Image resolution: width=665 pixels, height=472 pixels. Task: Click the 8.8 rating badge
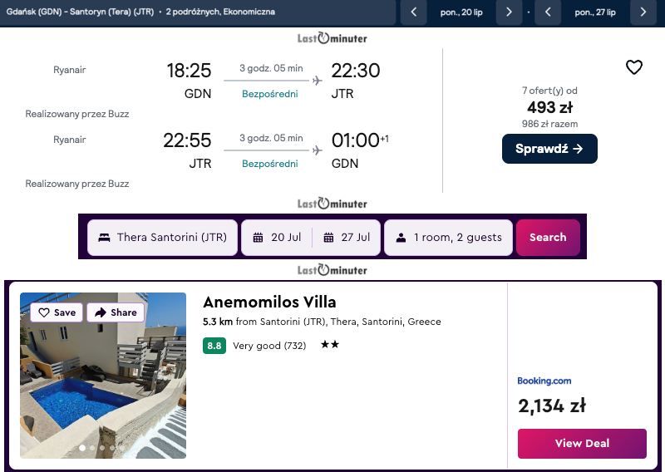click(x=214, y=346)
